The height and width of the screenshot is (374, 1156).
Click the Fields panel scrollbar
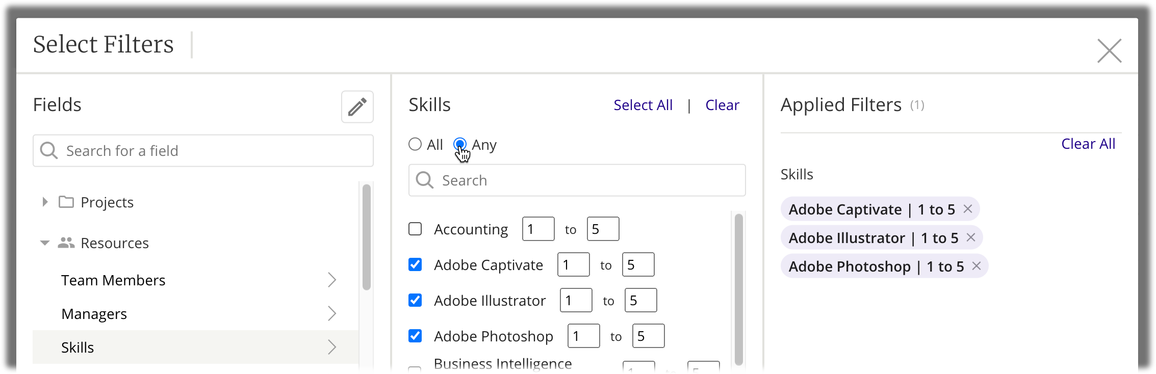tap(366, 237)
